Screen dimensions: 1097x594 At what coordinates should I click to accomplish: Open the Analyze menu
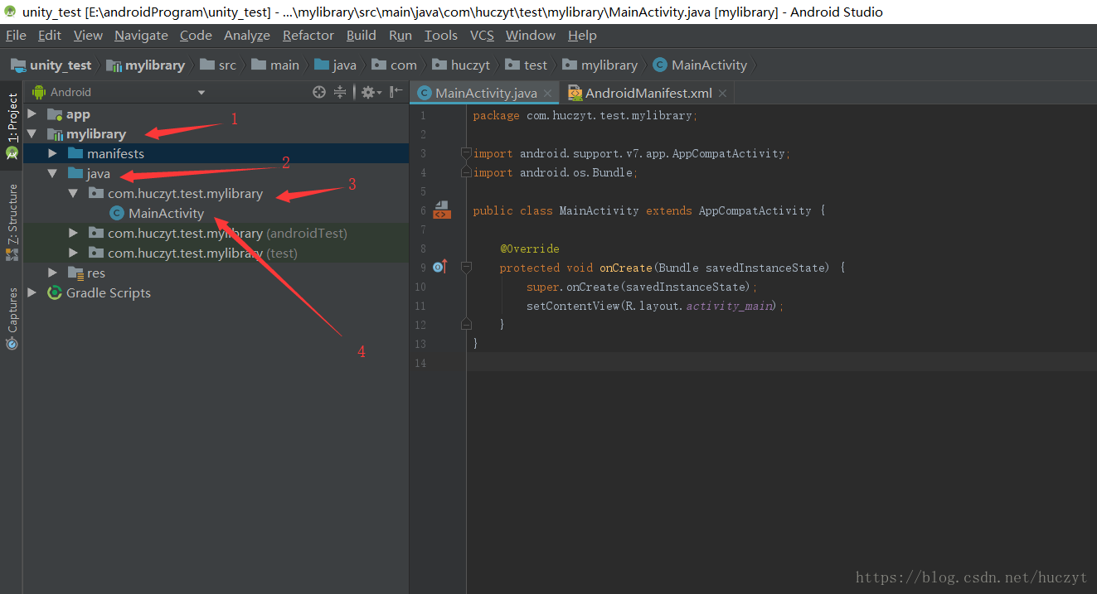pyautogui.click(x=247, y=36)
